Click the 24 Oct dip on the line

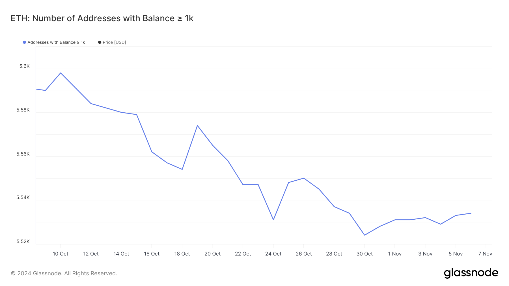[x=273, y=220]
